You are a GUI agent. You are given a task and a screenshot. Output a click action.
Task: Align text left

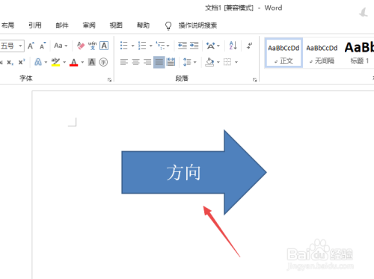[x=124, y=62]
